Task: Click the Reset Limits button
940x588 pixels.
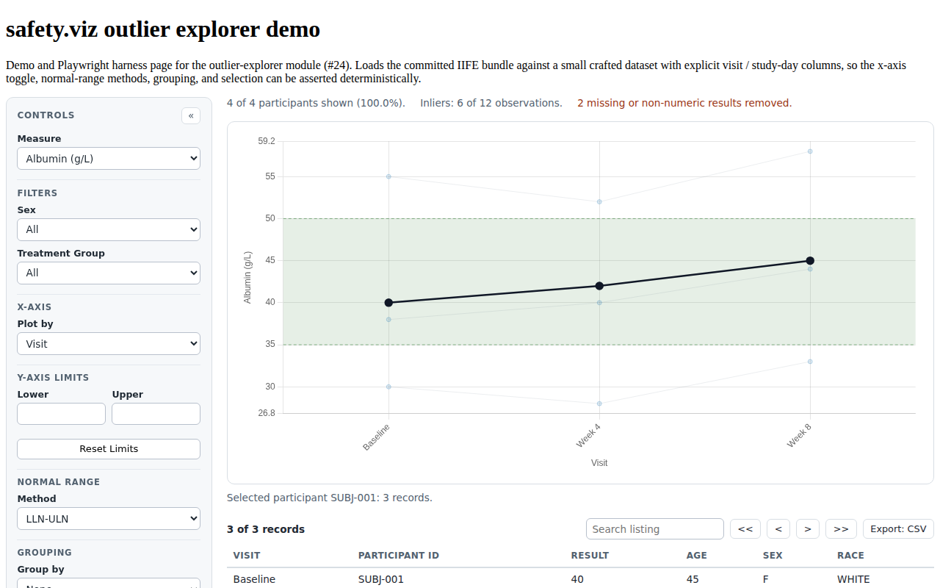Action: point(109,448)
